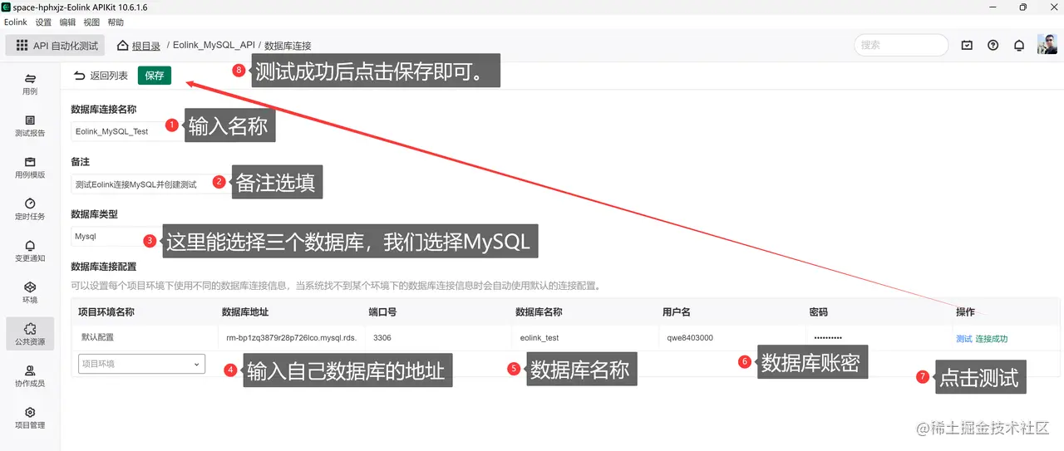Open the 编辑 menu

coord(67,22)
